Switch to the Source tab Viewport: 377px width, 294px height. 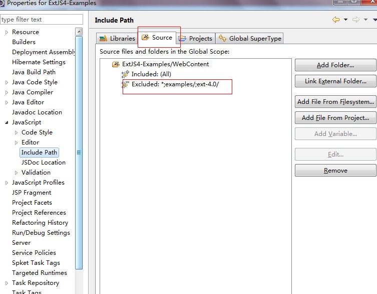click(157, 37)
